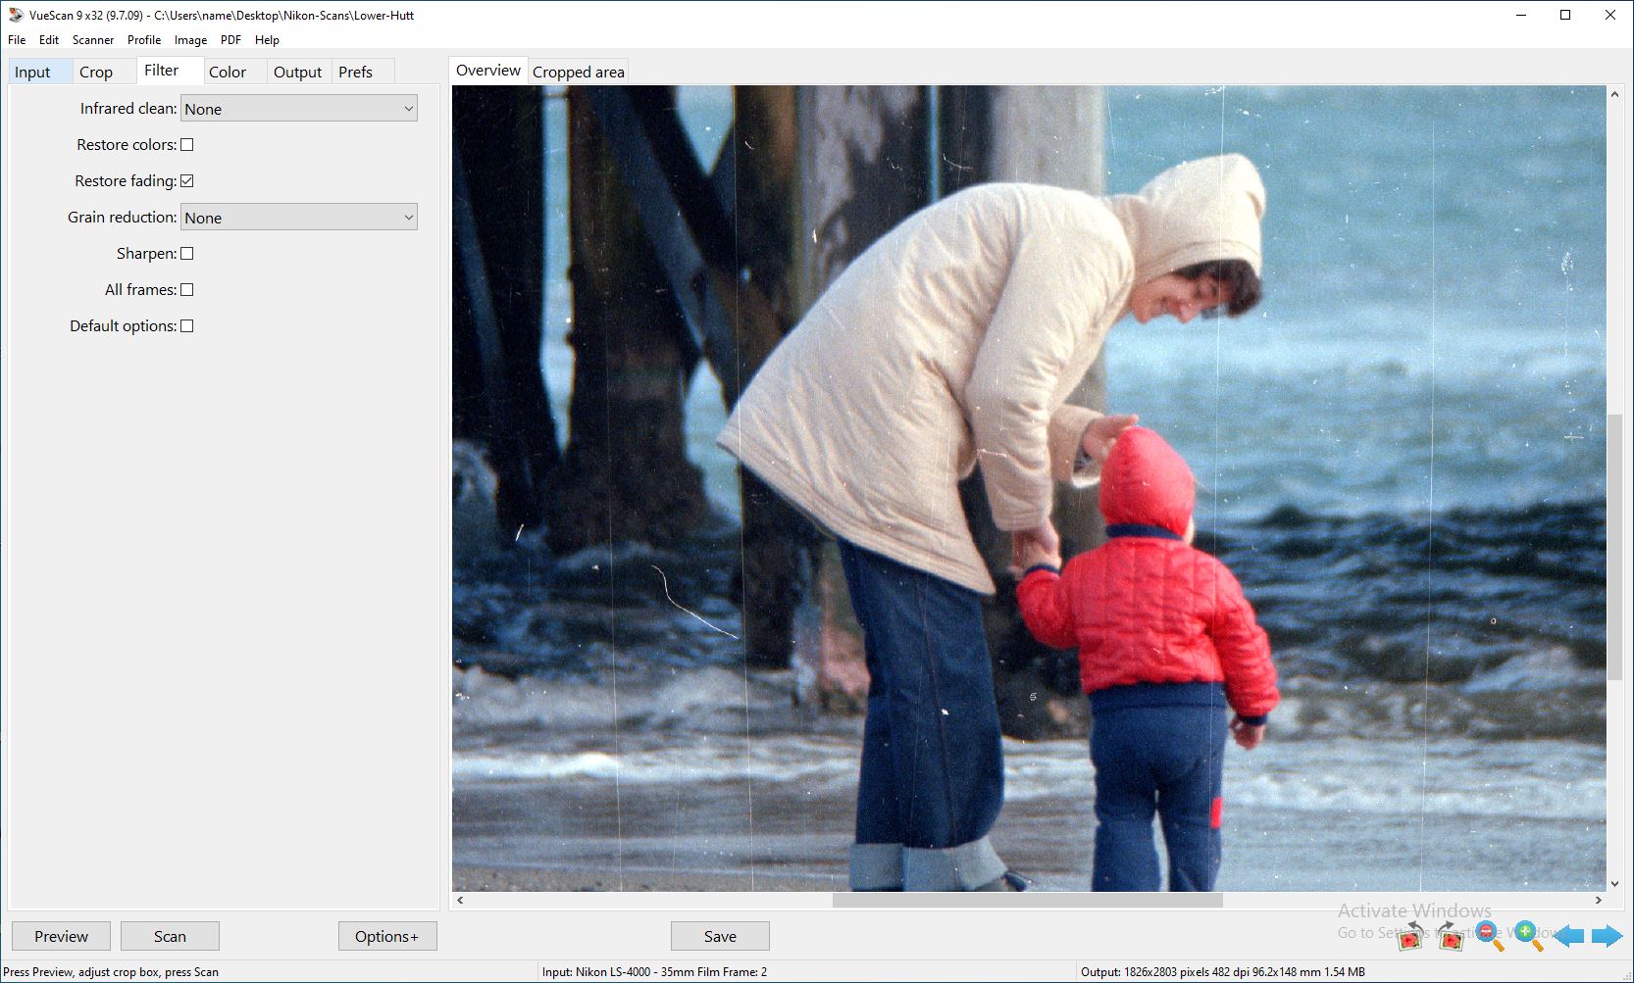The image size is (1634, 983).
Task: Zoom in on the preview image
Action: point(1525,933)
